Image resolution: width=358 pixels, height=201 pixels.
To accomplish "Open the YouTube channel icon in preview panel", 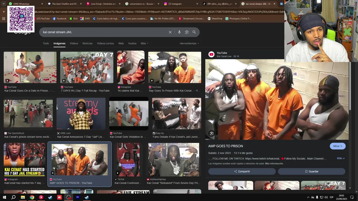I will point(211,54).
